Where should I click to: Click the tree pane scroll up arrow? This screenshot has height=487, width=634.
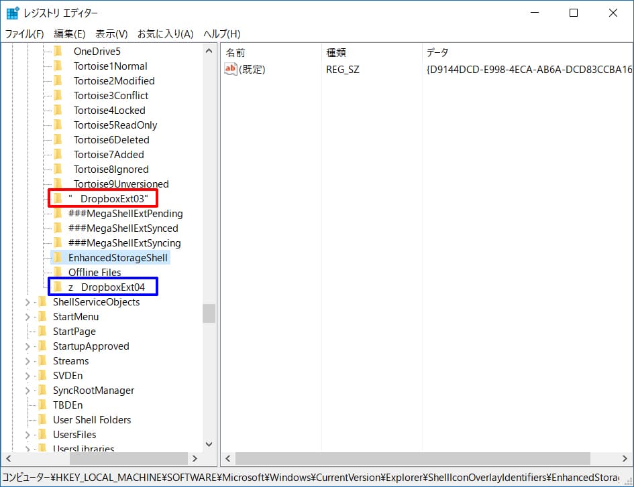[209, 51]
